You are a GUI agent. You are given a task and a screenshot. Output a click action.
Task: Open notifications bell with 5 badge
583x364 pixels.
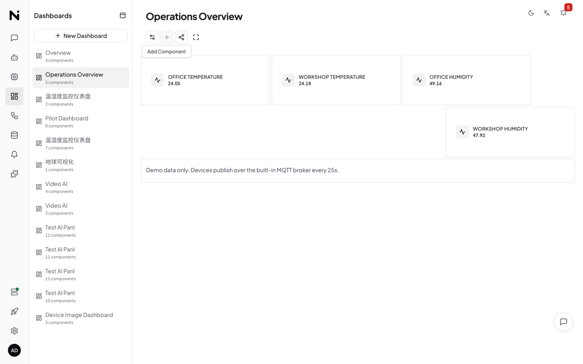point(564,13)
